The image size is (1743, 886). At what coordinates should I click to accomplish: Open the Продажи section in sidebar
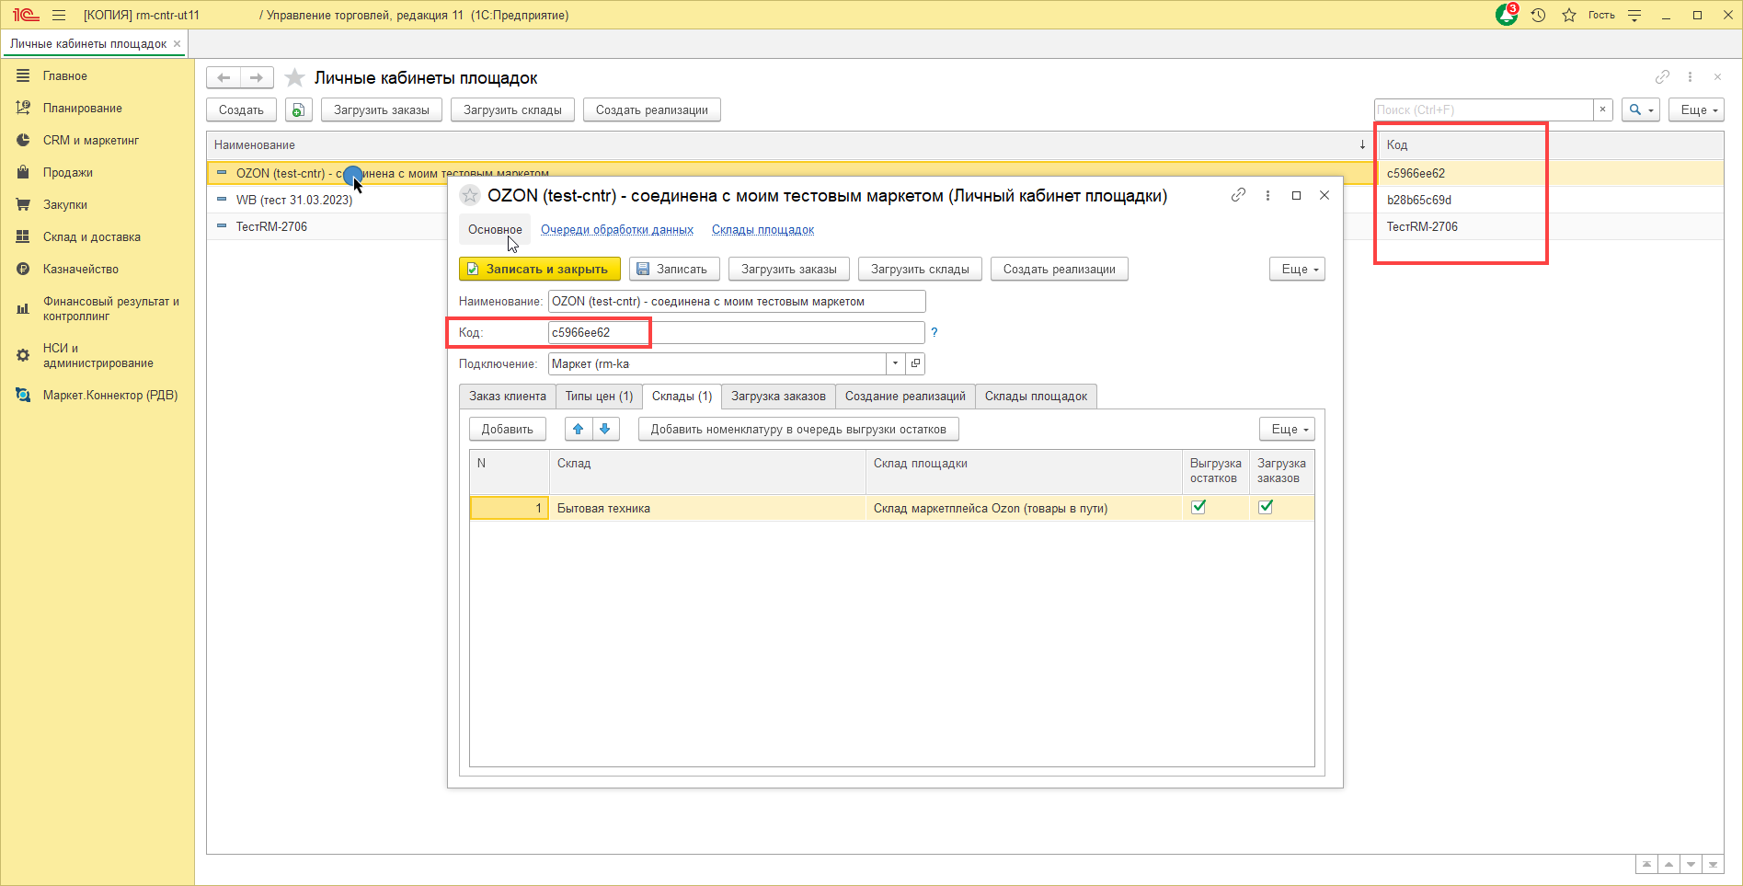68,173
